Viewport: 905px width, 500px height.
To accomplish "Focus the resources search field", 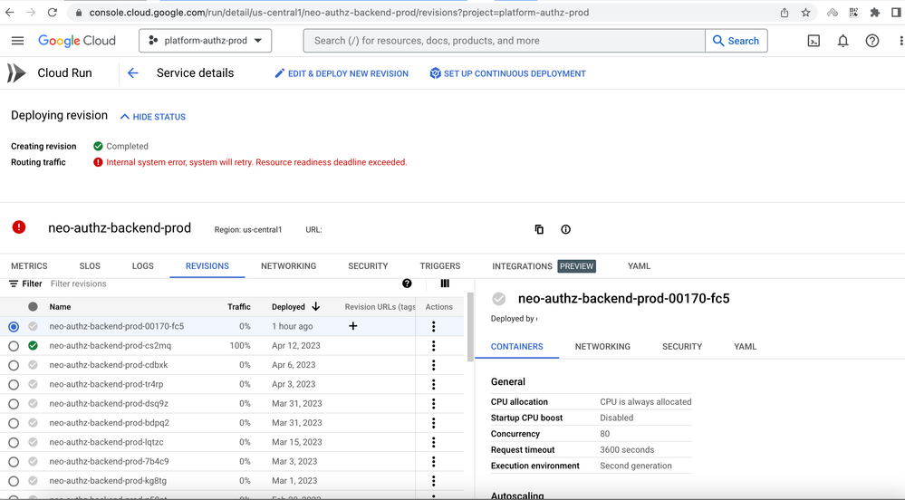I will point(504,41).
